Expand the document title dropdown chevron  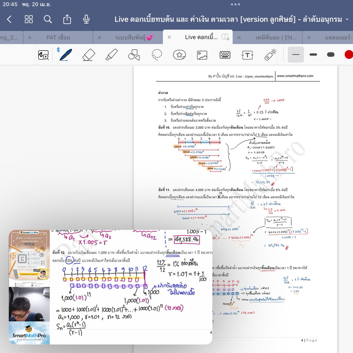(x=347, y=19)
